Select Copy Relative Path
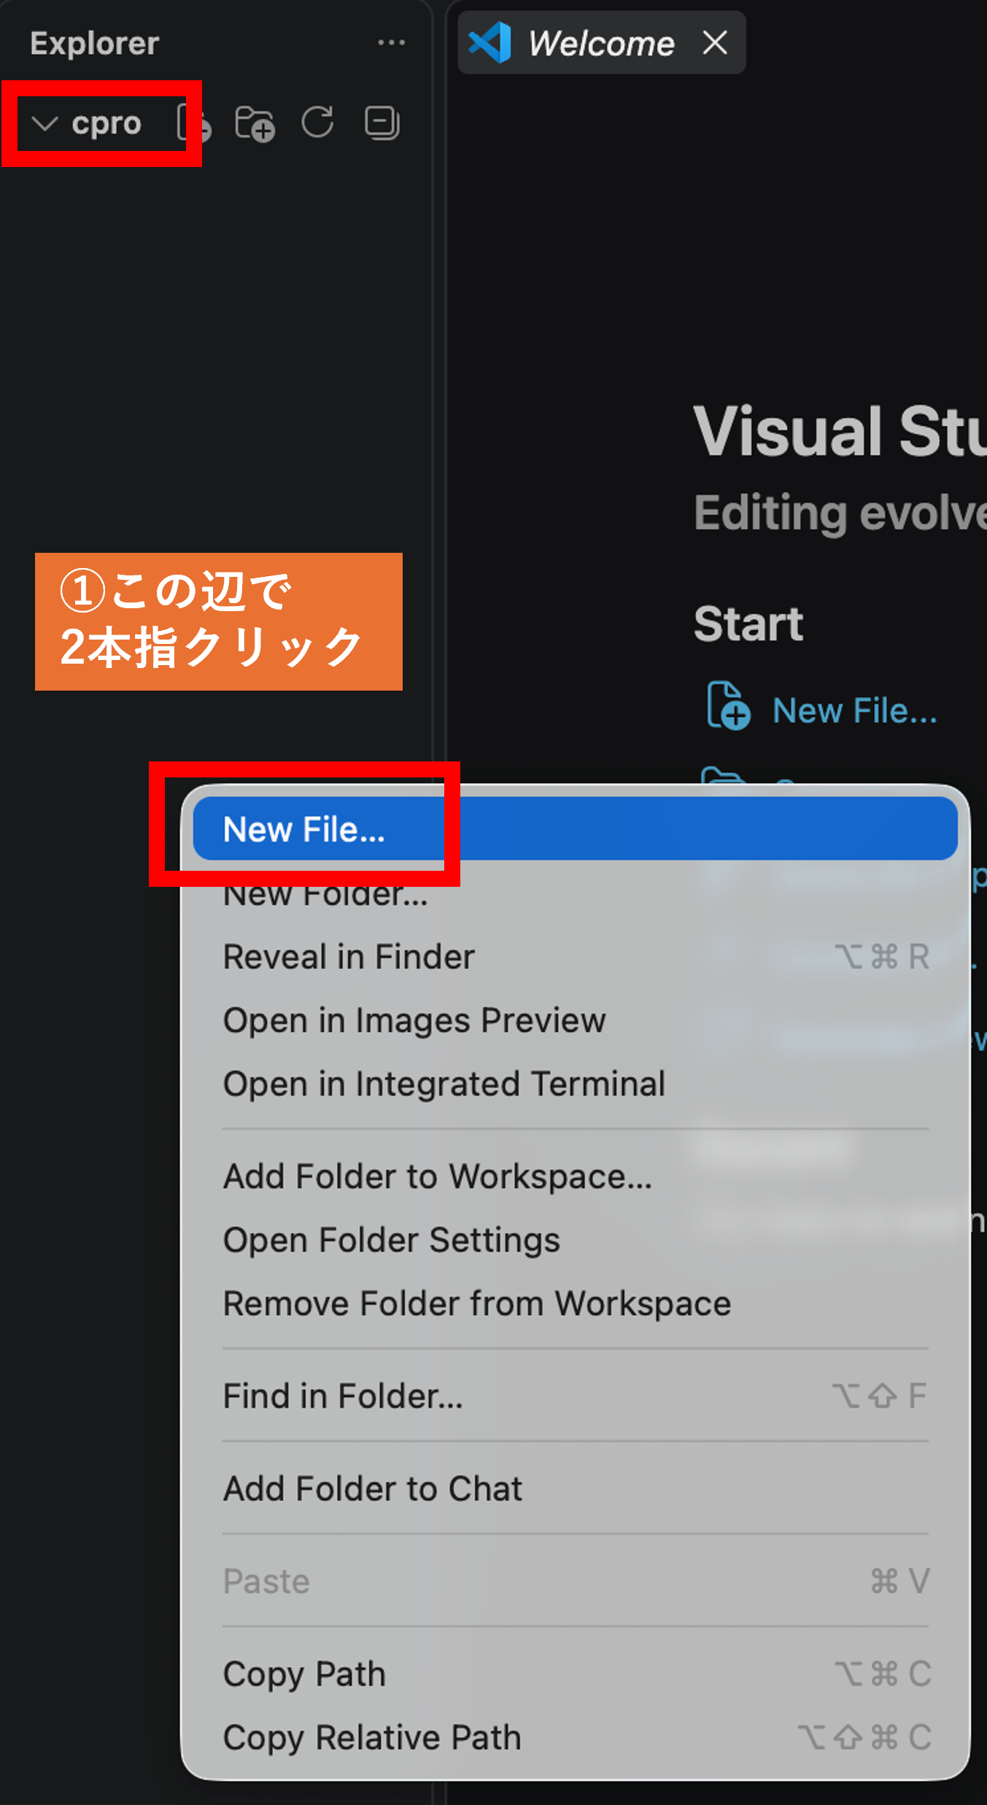 (x=575, y=1736)
